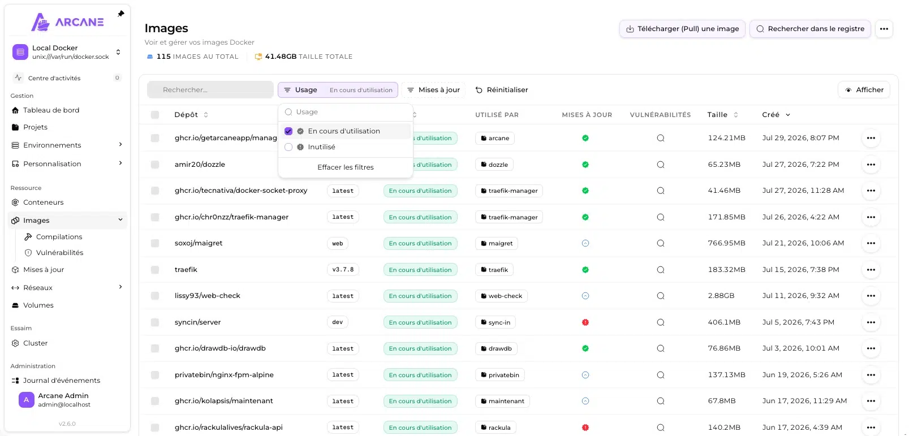Open Journal d'événements
The width and height of the screenshot is (909, 436).
tap(61, 381)
